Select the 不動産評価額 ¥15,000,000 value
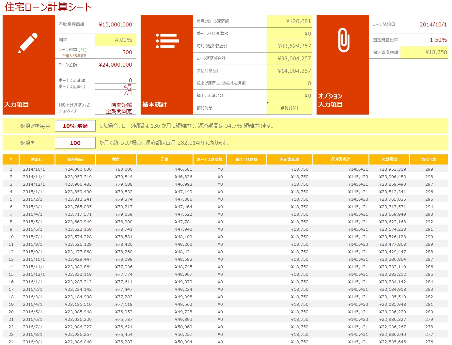 click(x=116, y=24)
